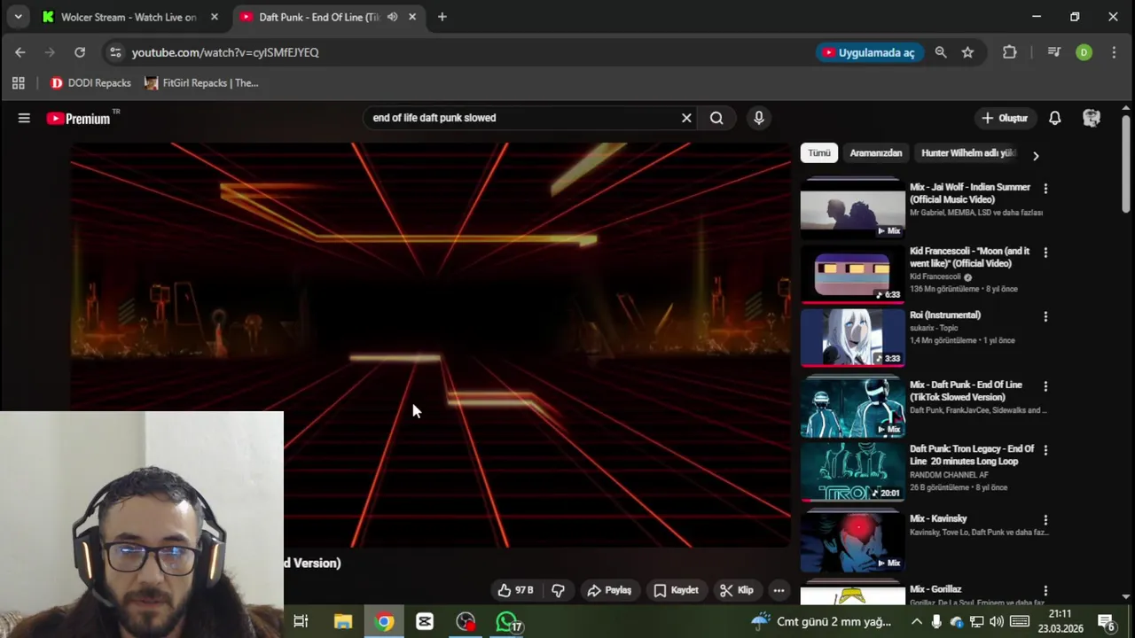This screenshot has width=1135, height=638.
Task: Go back in browser history
Action: [20, 52]
